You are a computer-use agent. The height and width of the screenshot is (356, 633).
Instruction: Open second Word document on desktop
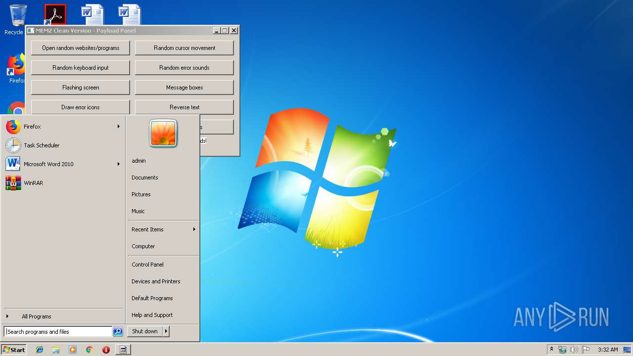(130, 15)
